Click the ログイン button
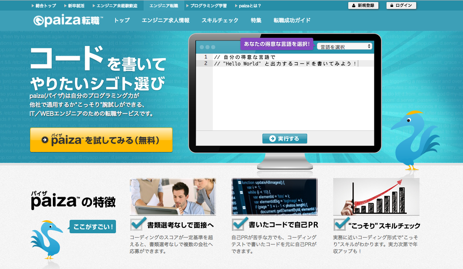 pos(401,6)
